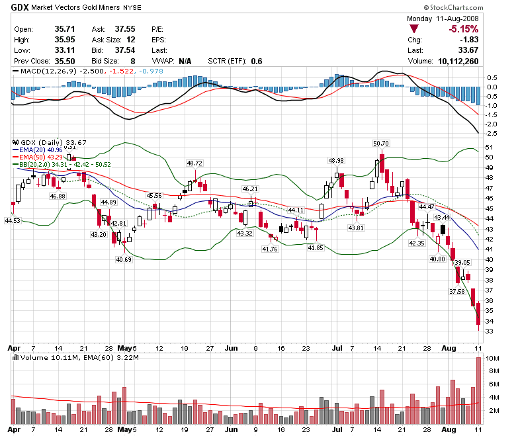Click the 40.69 low price label
Image resolution: width=516 pixels, height=436 pixels.
point(124,259)
